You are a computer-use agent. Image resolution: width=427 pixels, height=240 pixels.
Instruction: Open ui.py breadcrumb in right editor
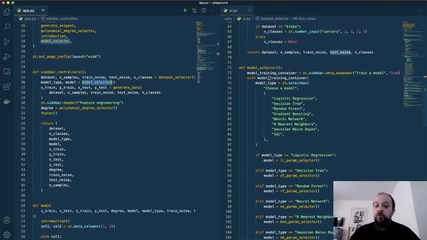pyautogui.click(x=246, y=19)
